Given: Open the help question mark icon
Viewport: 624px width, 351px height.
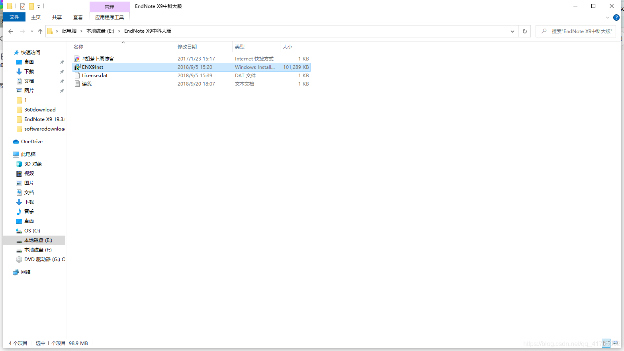Looking at the screenshot, I should (x=616, y=18).
